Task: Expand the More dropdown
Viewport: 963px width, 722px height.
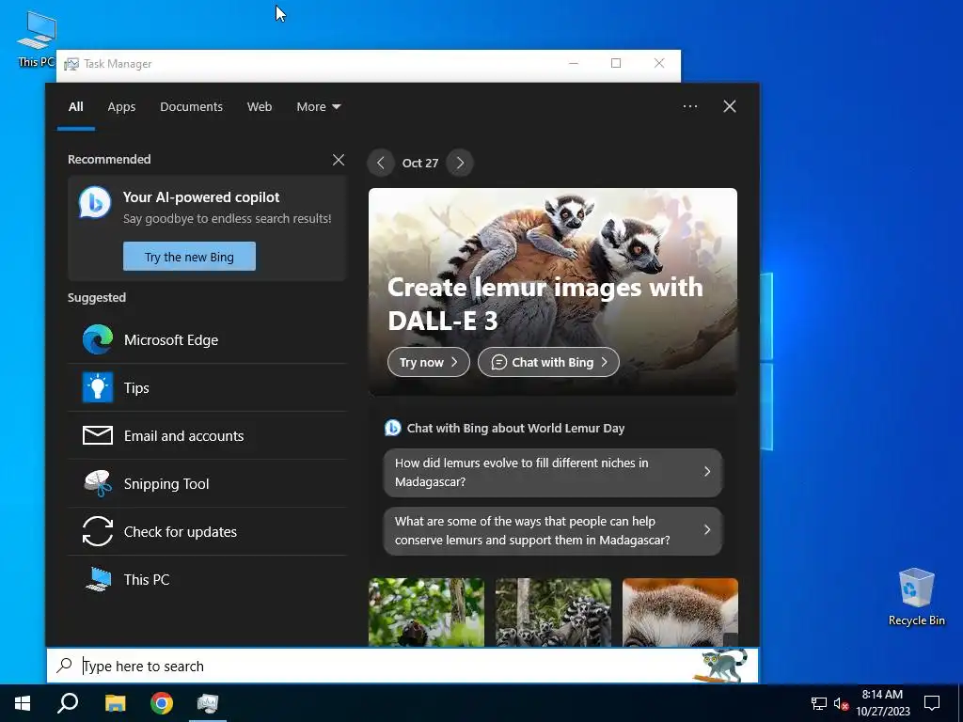Action: coord(318,106)
